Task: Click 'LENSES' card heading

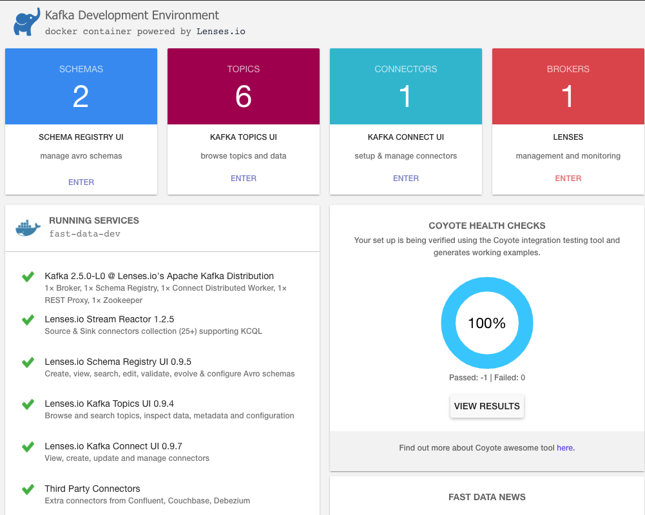Action: click(568, 137)
